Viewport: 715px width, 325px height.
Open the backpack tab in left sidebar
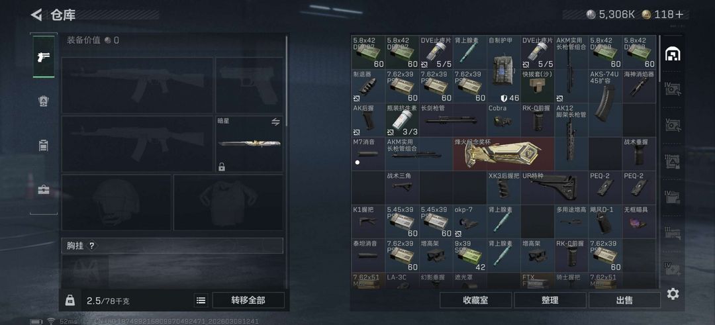coord(43,146)
